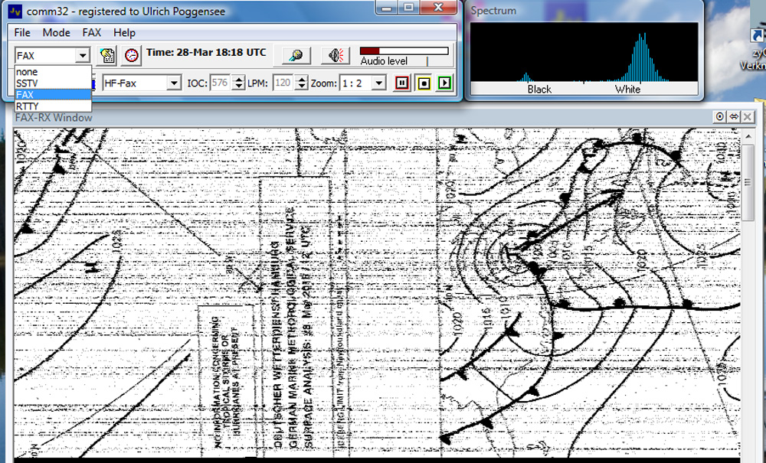The height and width of the screenshot is (463, 766).
Task: Click the double-arrow width icon in FAX-RX Window
Action: point(733,116)
